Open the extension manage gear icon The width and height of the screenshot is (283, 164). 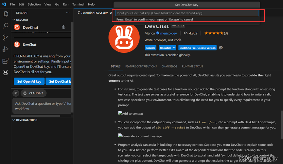221,48
